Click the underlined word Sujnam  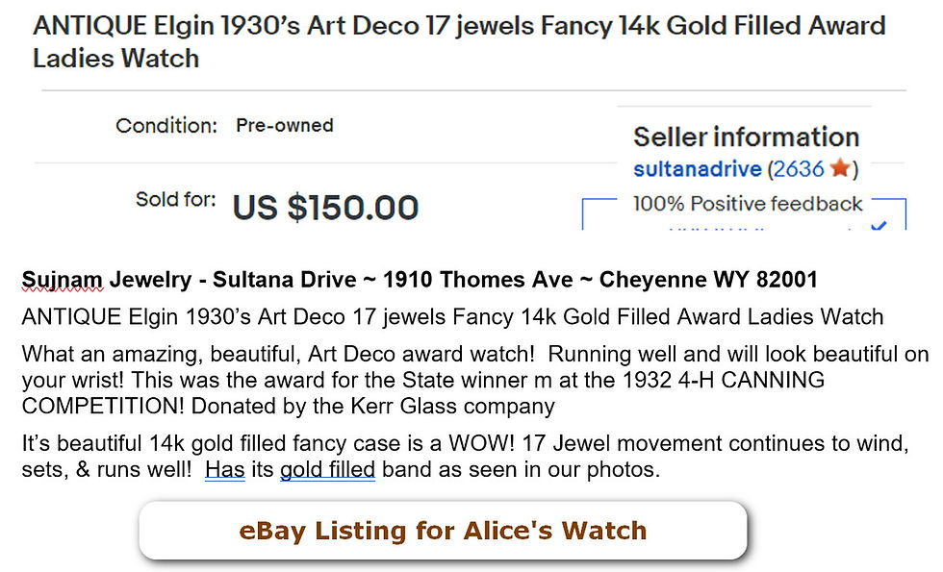(x=62, y=280)
